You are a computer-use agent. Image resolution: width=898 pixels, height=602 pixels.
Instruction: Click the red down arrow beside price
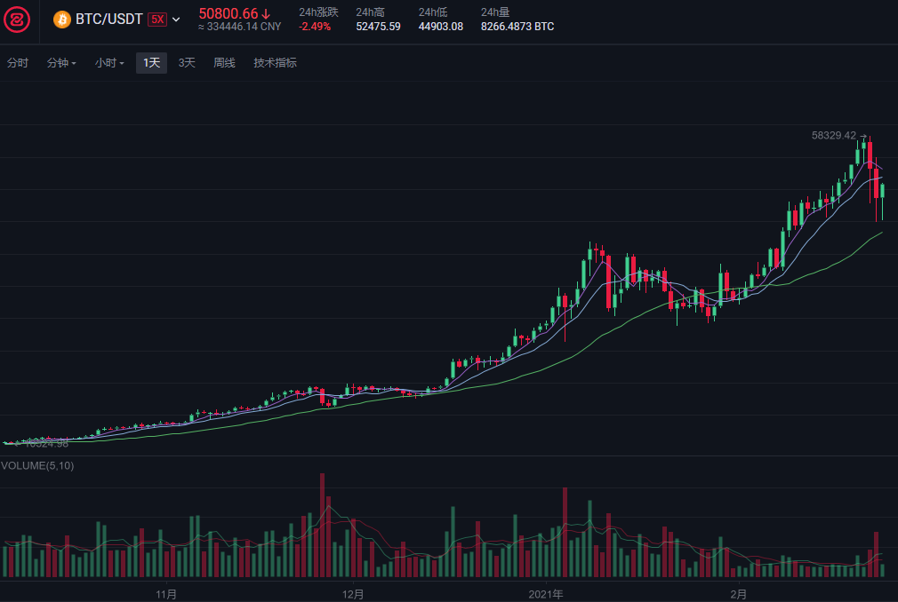point(266,14)
